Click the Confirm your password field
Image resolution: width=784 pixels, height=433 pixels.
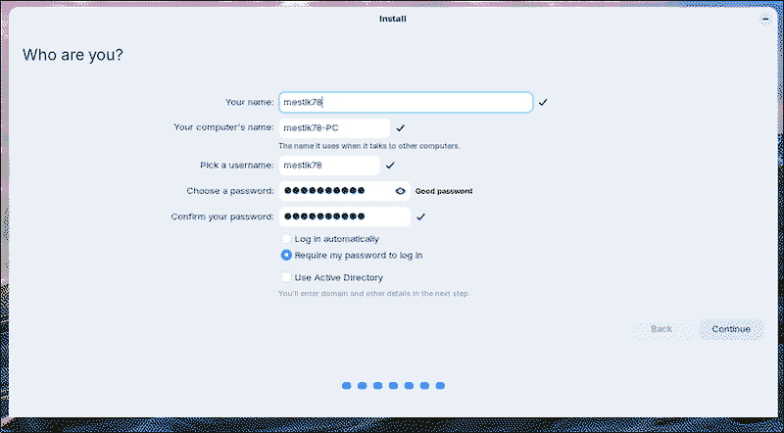click(345, 217)
